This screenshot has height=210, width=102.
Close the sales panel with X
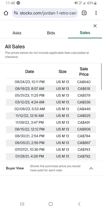pos(95,26)
